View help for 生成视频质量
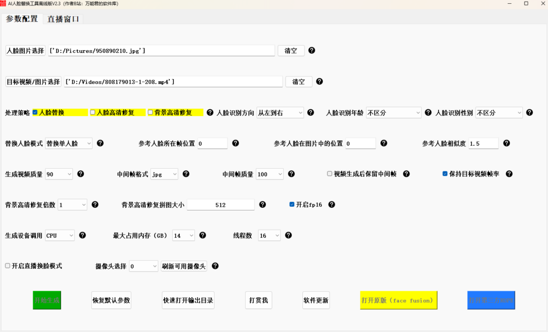 coord(80,173)
